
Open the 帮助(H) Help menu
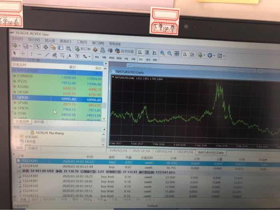(115, 44)
